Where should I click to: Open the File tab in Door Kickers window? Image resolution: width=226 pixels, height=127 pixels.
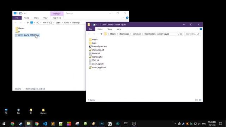[91, 29]
